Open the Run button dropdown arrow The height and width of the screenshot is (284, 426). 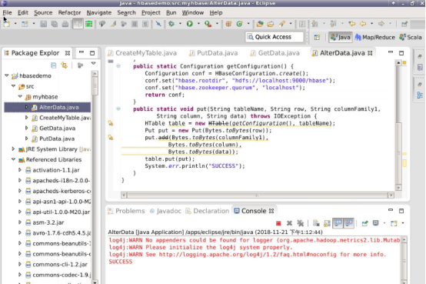198,24
